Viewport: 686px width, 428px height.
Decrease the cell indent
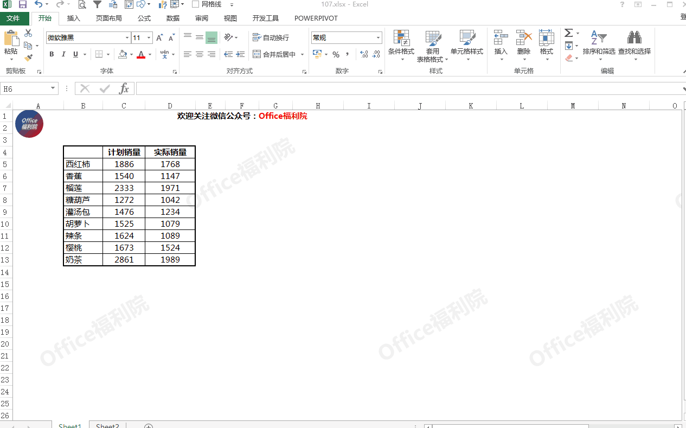coord(228,54)
